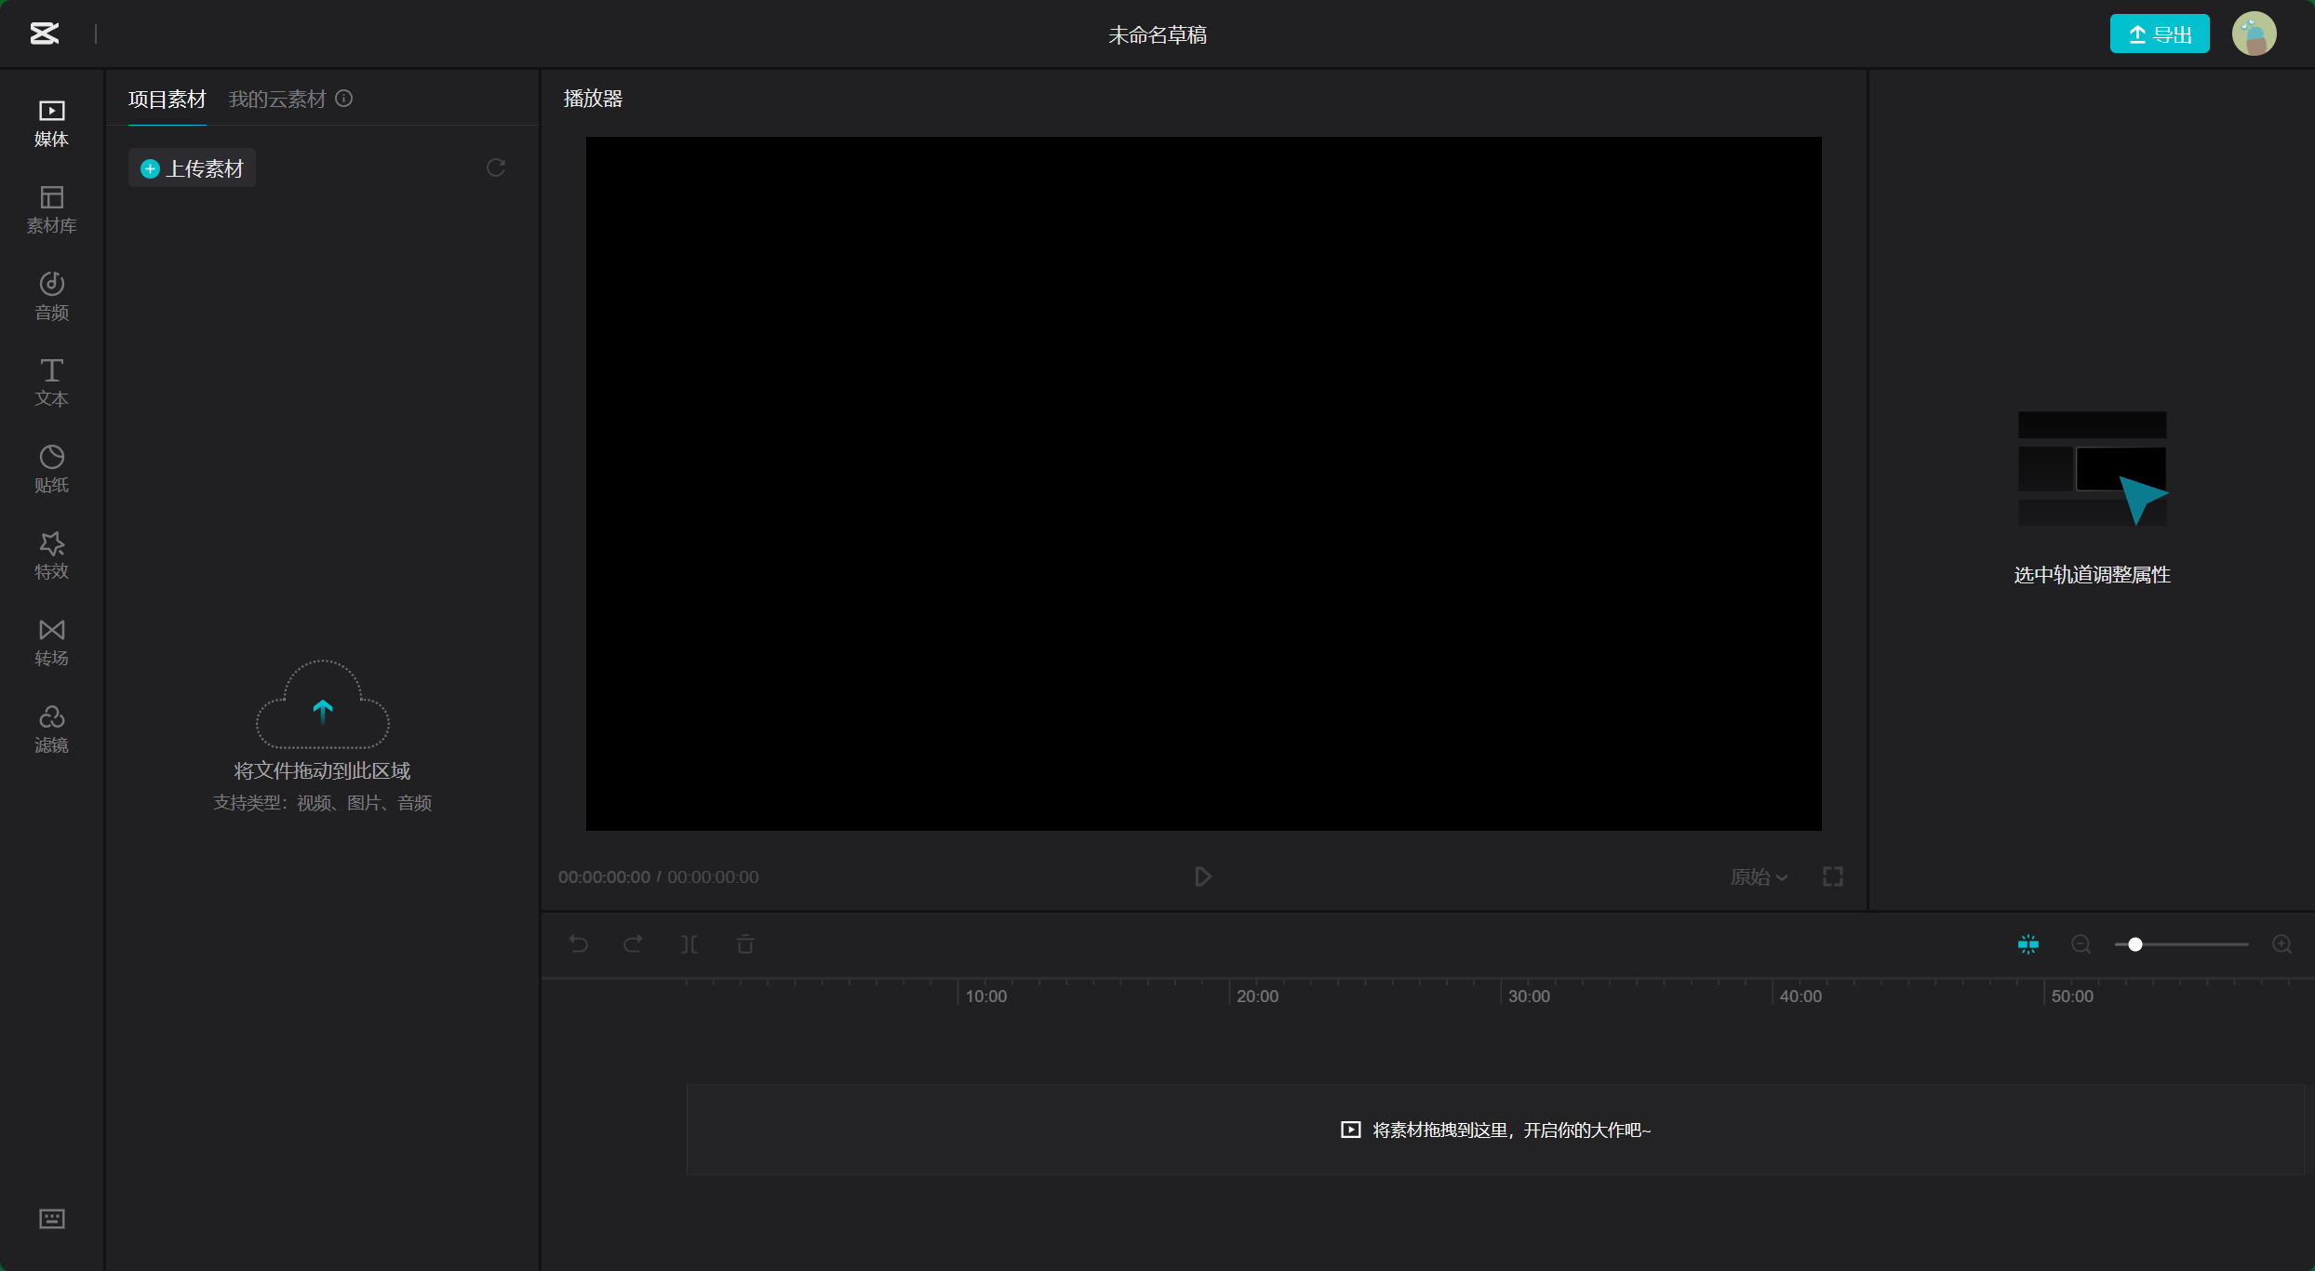Expand the 原始 aspect ratio dropdown
The height and width of the screenshot is (1271, 2315).
pyautogui.click(x=1759, y=876)
